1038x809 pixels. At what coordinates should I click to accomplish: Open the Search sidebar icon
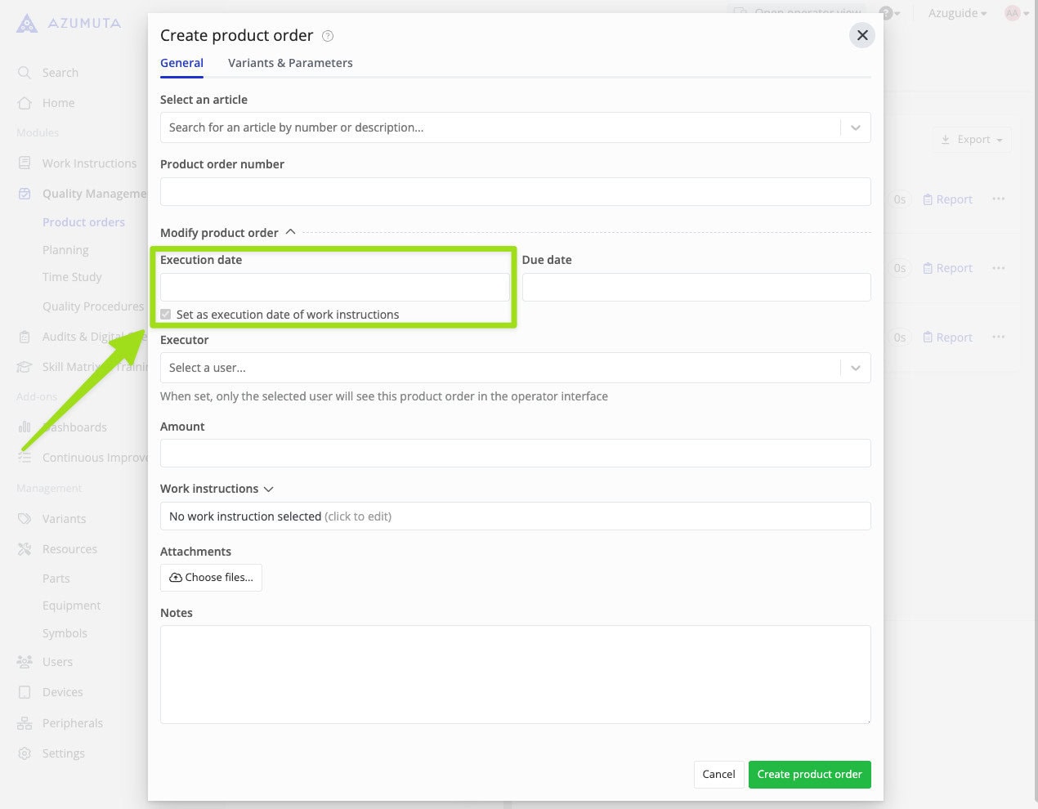pyautogui.click(x=25, y=72)
